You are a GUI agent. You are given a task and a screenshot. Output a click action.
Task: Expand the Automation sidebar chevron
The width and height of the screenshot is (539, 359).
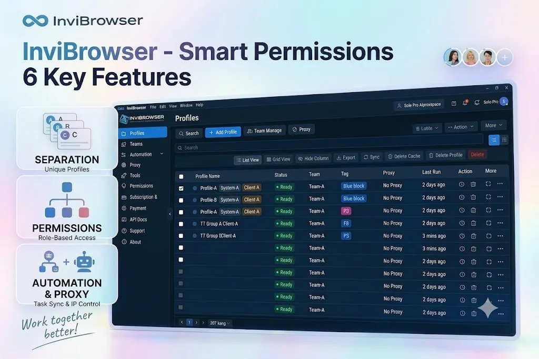click(162, 154)
